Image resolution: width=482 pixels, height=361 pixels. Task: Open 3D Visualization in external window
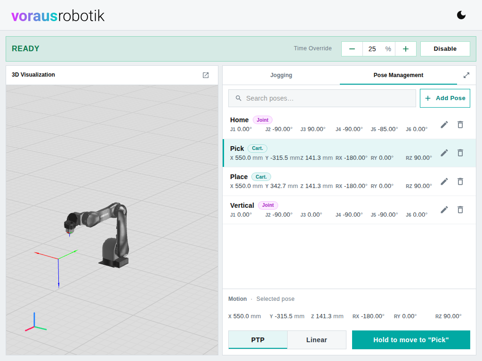tap(206, 75)
